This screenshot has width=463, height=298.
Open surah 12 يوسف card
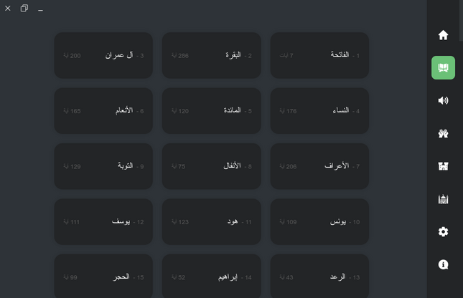click(x=103, y=221)
